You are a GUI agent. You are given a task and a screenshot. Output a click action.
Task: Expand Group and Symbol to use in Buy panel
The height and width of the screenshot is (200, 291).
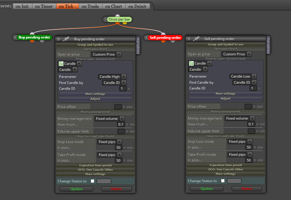(x=95, y=45)
